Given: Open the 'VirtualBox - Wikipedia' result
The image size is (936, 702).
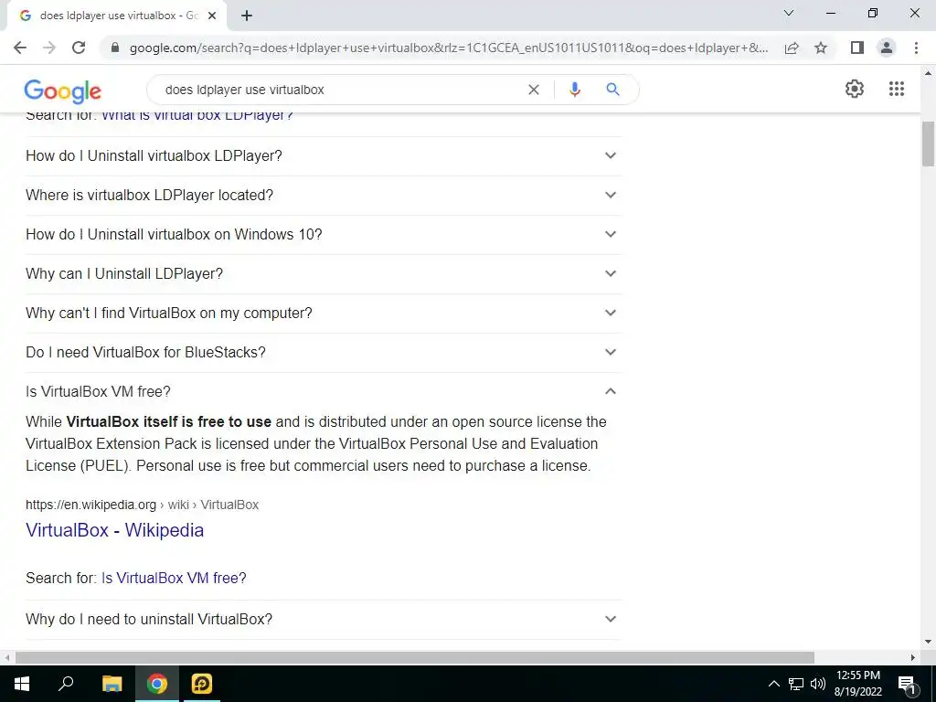Looking at the screenshot, I should 114,530.
